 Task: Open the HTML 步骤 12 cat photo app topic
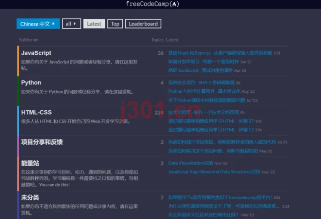click(211, 130)
